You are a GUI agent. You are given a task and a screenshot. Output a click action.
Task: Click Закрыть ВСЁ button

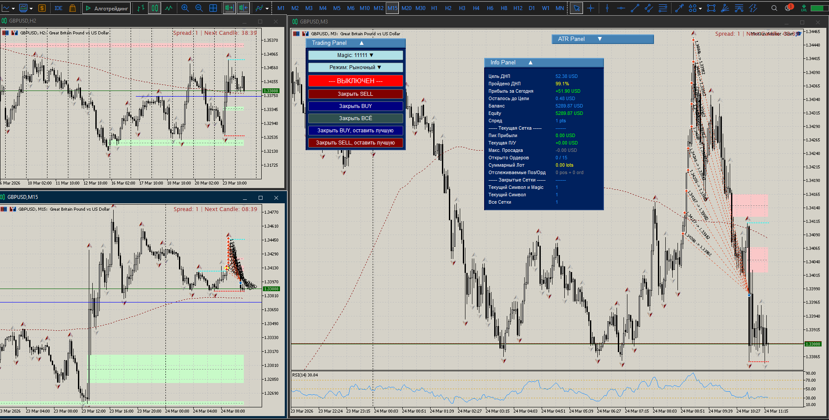tap(356, 118)
